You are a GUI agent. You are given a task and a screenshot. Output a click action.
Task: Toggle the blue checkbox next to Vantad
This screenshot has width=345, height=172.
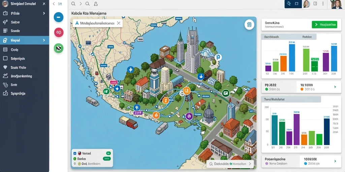(x=75, y=153)
